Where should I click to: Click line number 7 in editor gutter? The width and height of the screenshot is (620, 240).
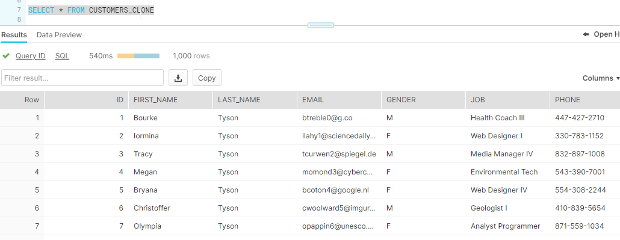pos(19,10)
